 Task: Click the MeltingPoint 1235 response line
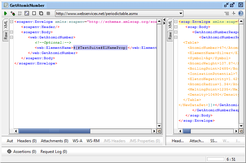pos(213,89)
